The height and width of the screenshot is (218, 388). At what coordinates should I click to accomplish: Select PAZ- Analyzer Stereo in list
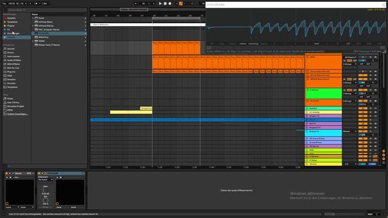coord(49,30)
